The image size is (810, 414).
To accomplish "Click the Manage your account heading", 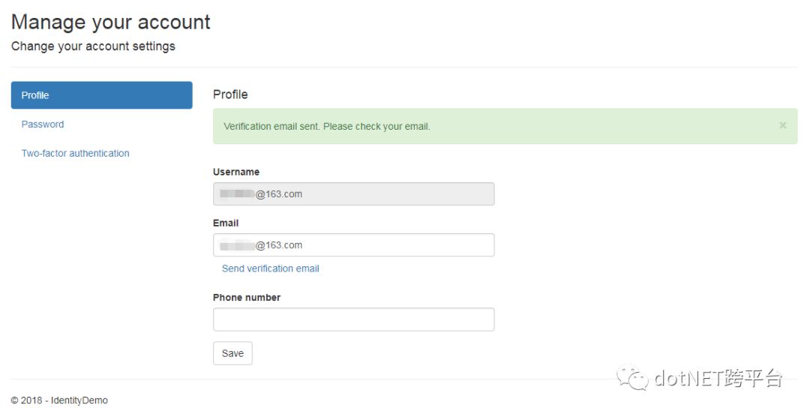I will [x=110, y=22].
